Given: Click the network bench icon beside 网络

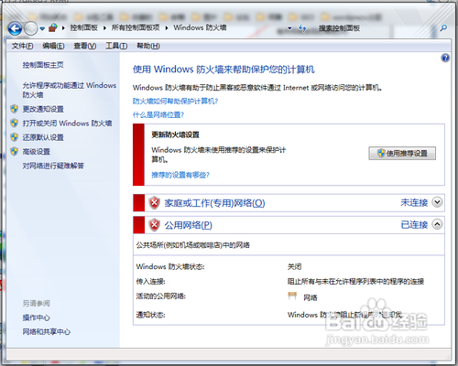Looking at the screenshot, I should coord(292,296).
